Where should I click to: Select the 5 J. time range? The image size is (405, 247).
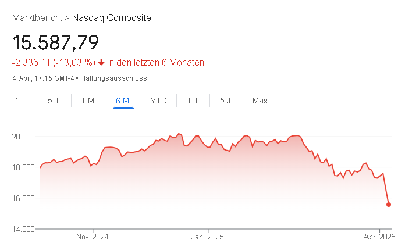[226, 101]
